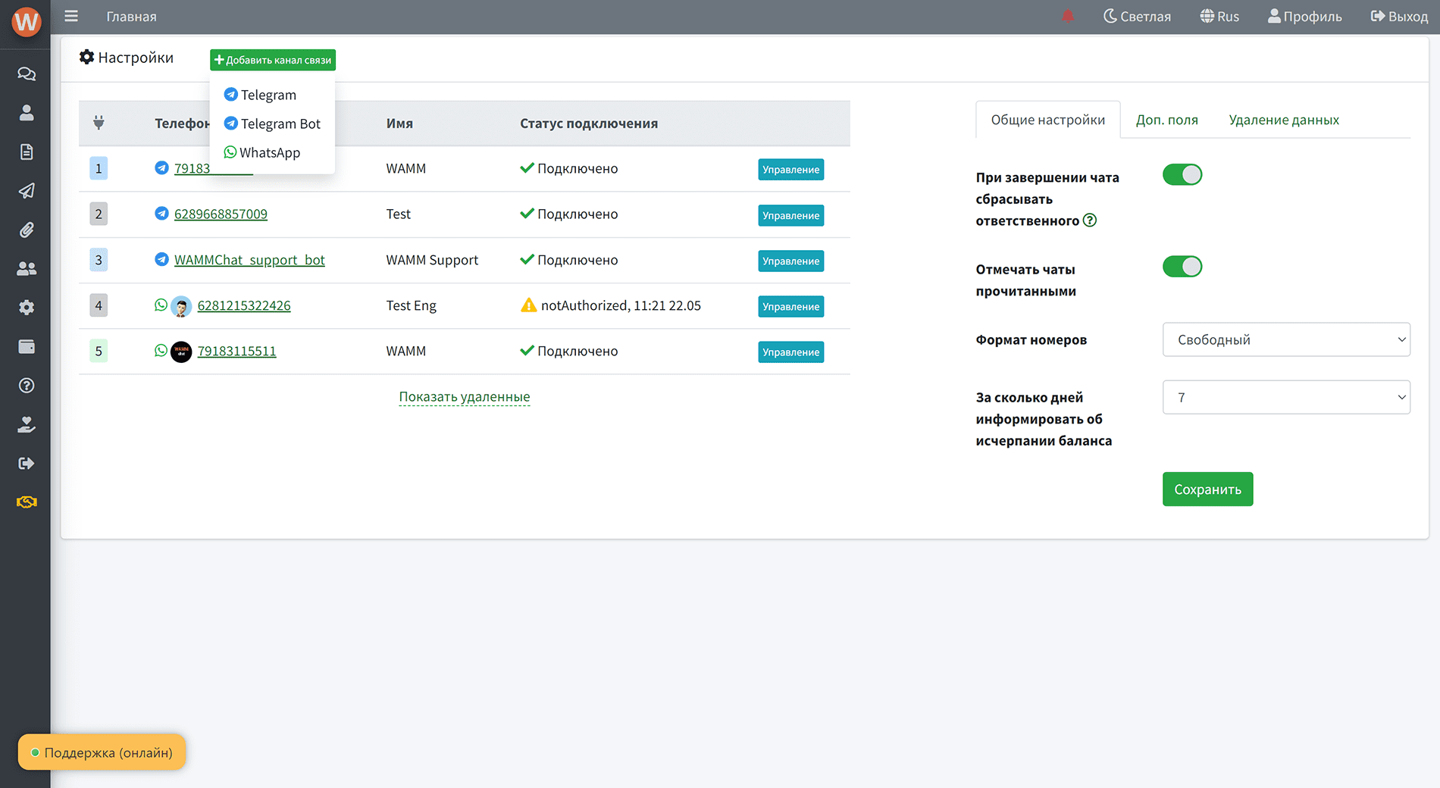Click help icon next to сбрасывать ответственного
1440x788 pixels.
(1090, 220)
